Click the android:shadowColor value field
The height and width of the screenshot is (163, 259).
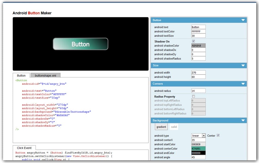tap(198, 45)
